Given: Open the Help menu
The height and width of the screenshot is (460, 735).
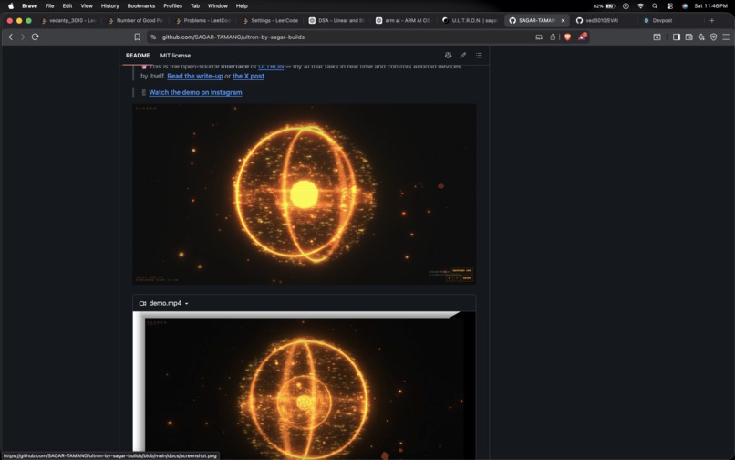Looking at the screenshot, I should pos(242,6).
